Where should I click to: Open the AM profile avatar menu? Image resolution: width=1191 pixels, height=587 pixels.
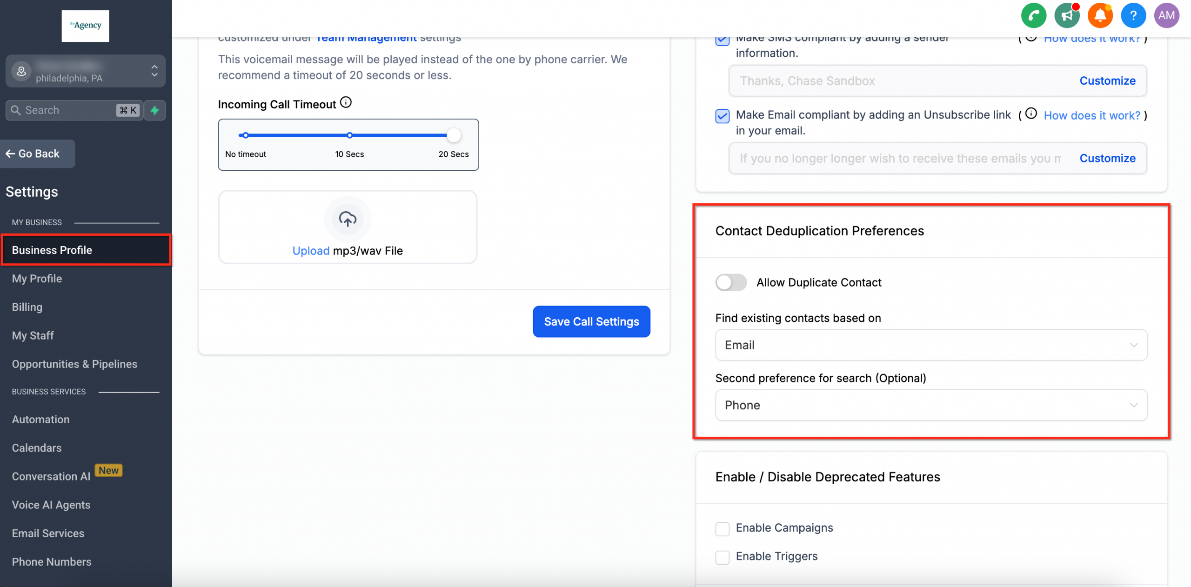coord(1166,15)
